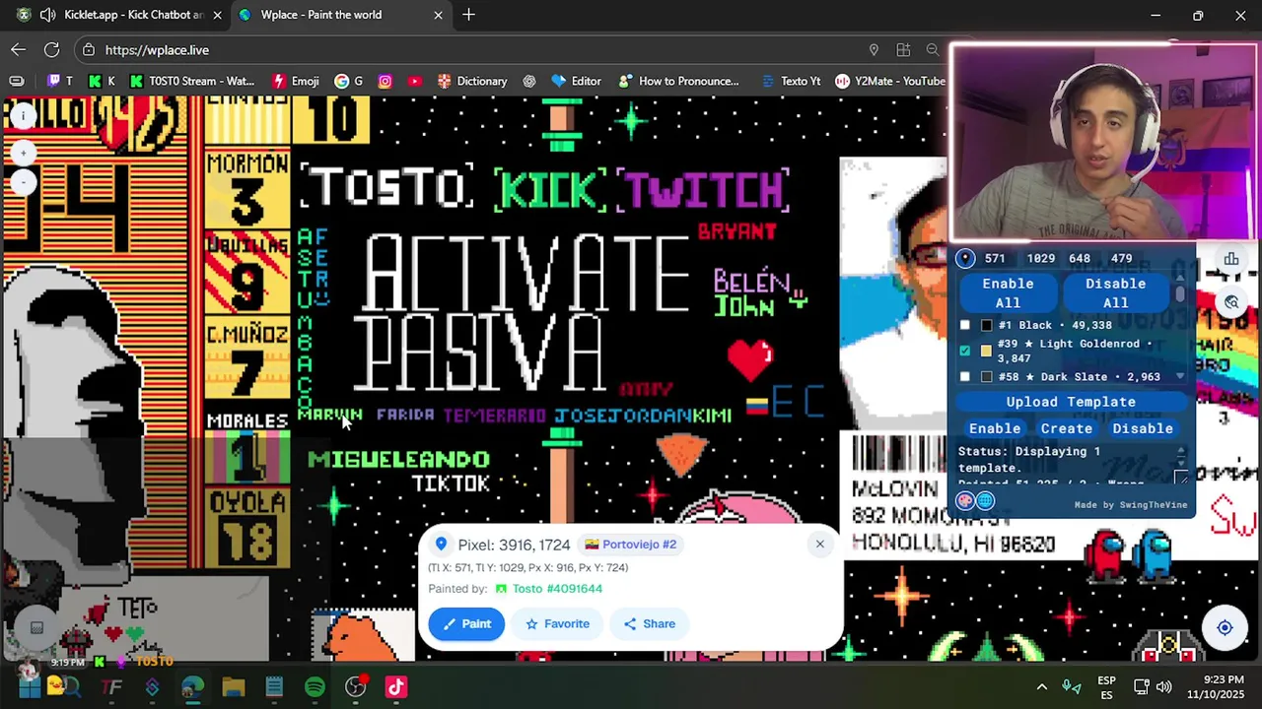Click the round gray button at bottom left
The height and width of the screenshot is (709, 1262).
pyautogui.click(x=36, y=627)
